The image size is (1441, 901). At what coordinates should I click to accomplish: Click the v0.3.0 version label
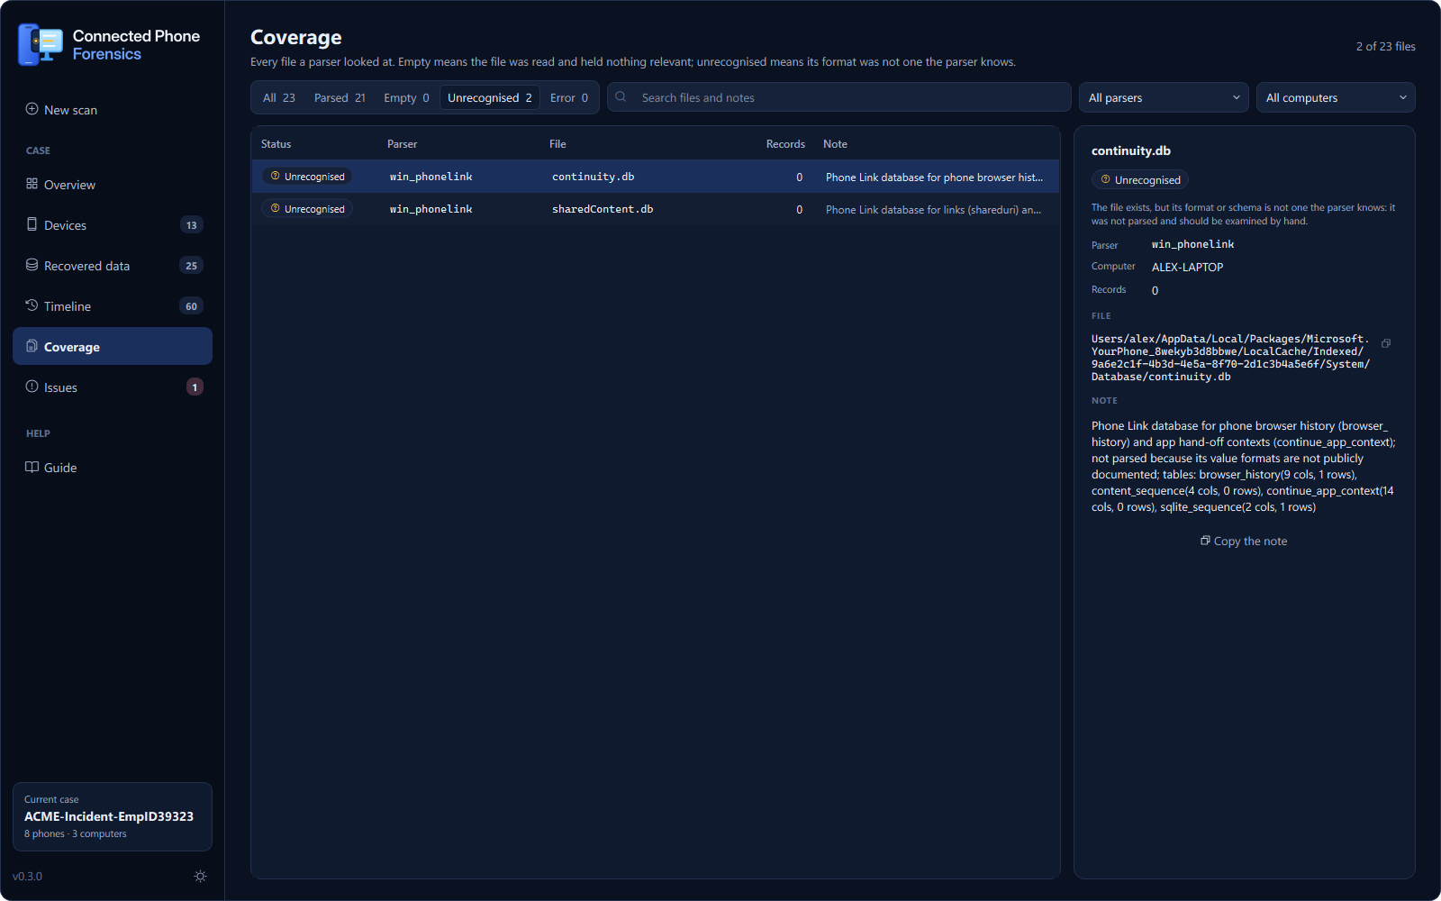pos(27,876)
